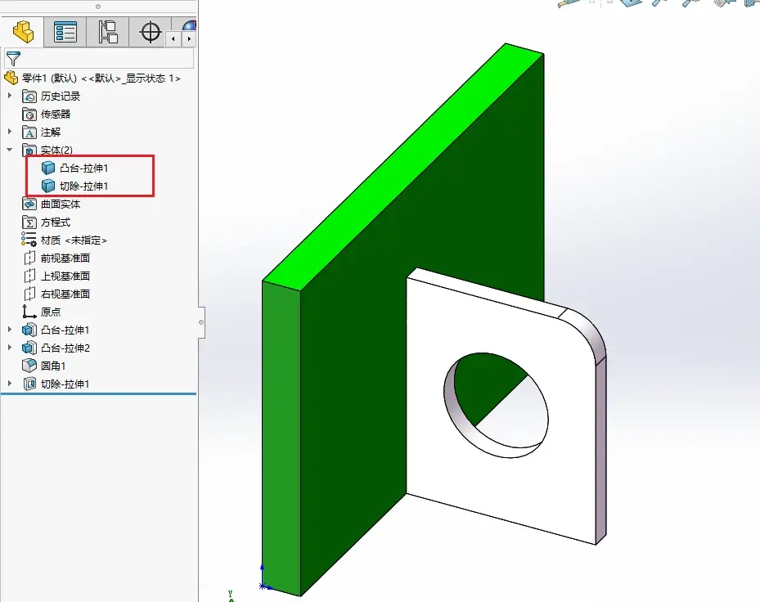Select the 凸台-拉伸2 feature label

click(x=65, y=348)
